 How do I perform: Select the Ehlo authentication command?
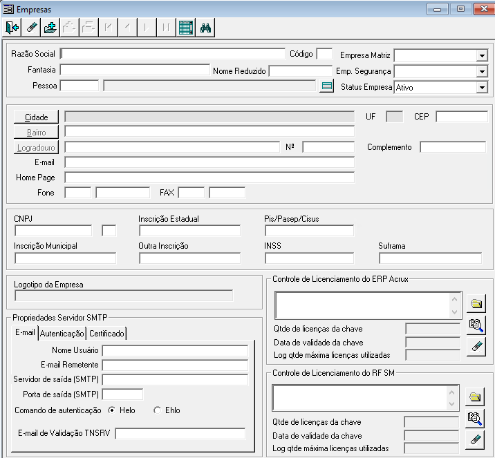[157, 410]
